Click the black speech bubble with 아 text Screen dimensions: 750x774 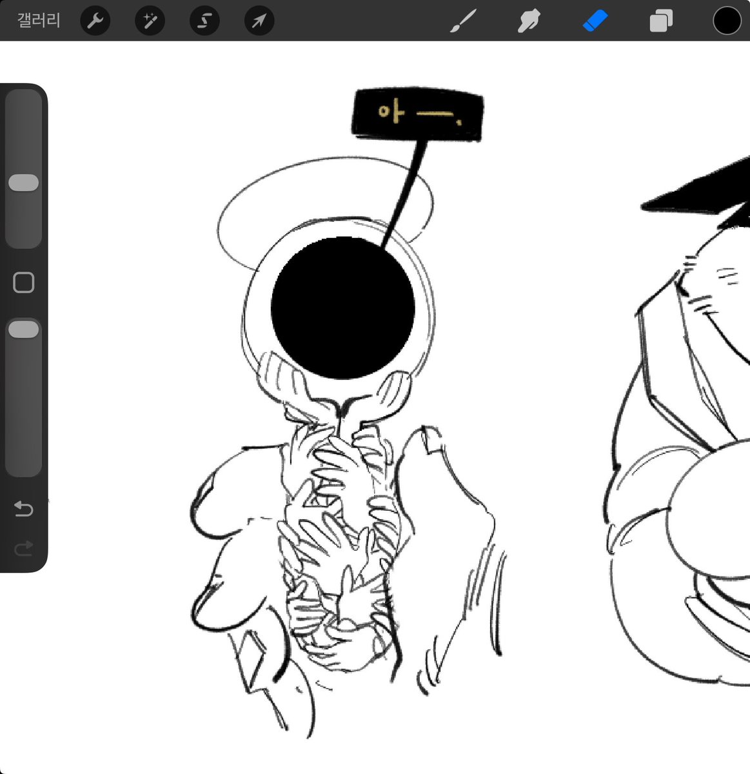418,114
